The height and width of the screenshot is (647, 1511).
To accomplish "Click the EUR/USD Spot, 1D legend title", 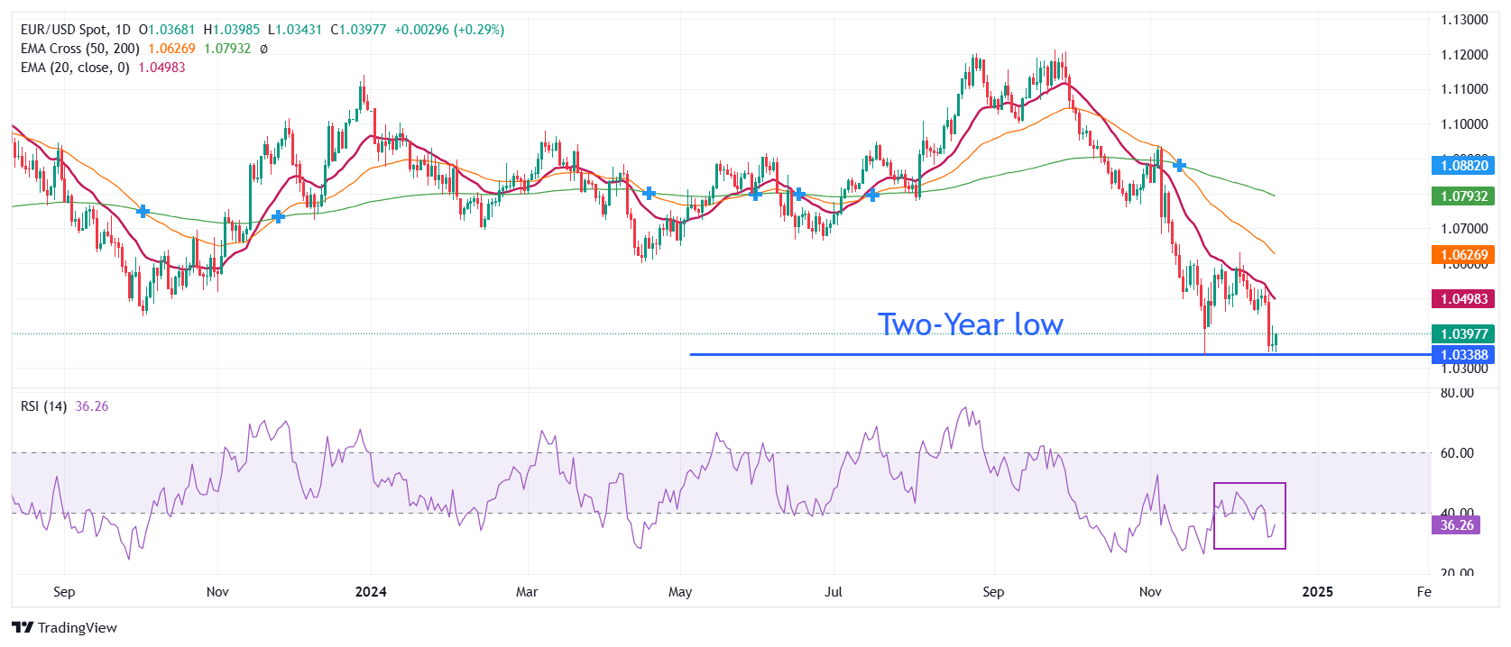I will pyautogui.click(x=76, y=30).
